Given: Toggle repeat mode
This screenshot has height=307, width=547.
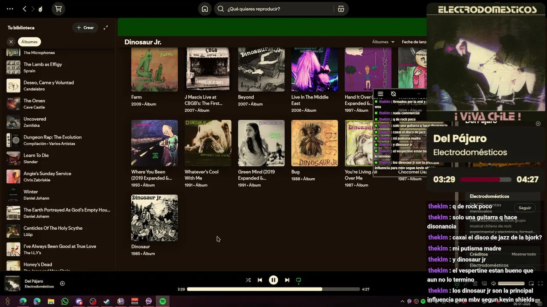Looking at the screenshot, I should point(299,280).
